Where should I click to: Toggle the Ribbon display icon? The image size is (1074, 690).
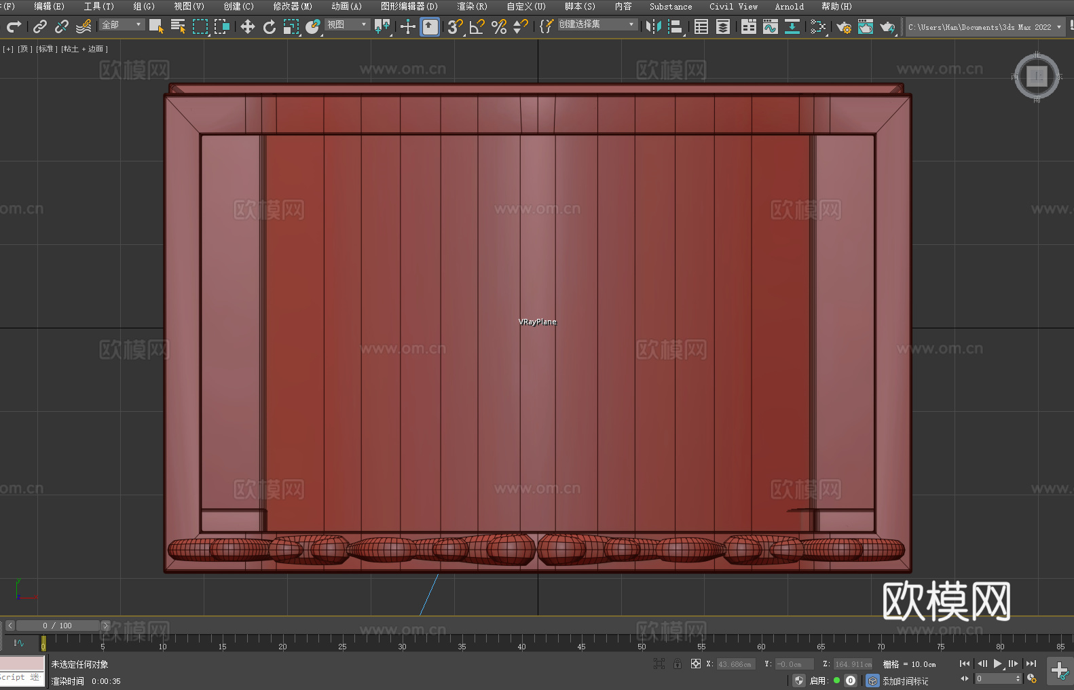749,26
